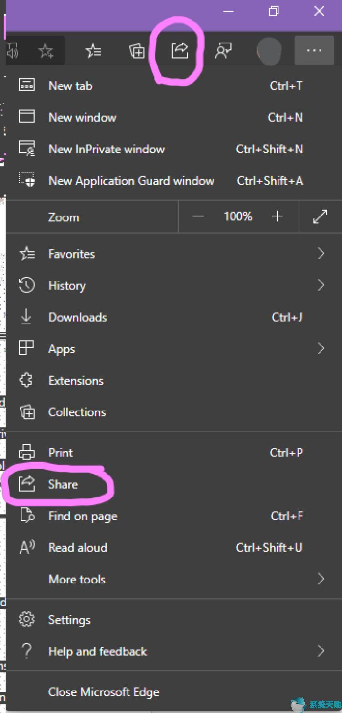Enter full screen with the zoom arrows icon

click(320, 216)
